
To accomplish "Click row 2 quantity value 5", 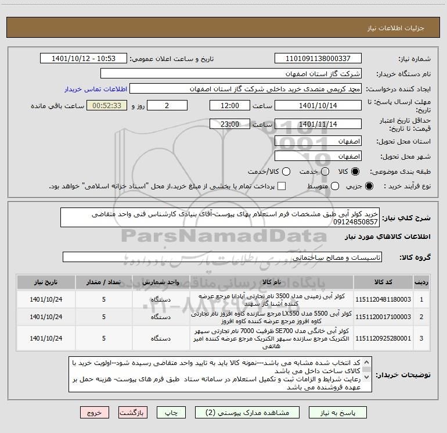I will tap(104, 317).
